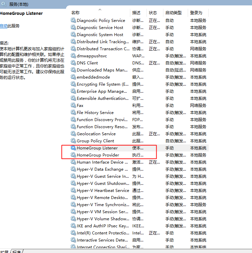Click the gear icon of Enterprise App Management

point(73,91)
